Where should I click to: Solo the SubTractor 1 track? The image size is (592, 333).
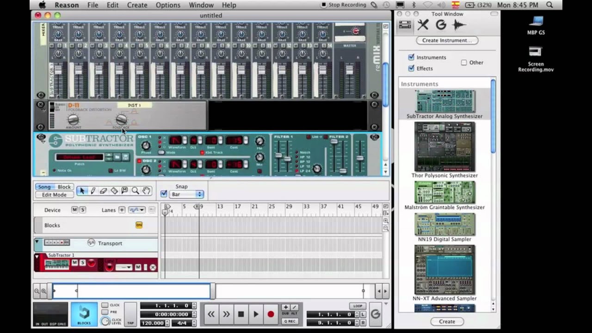tap(82, 263)
